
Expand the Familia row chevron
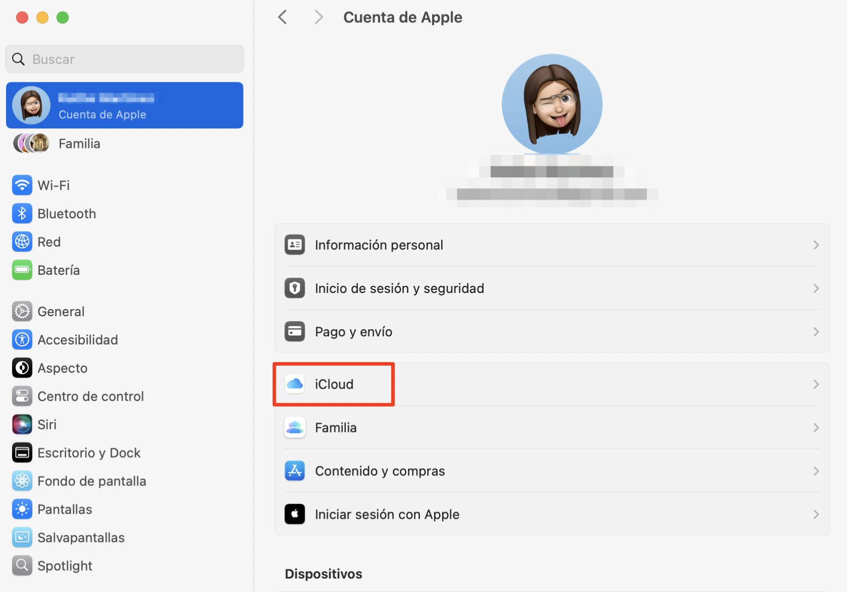pos(816,428)
